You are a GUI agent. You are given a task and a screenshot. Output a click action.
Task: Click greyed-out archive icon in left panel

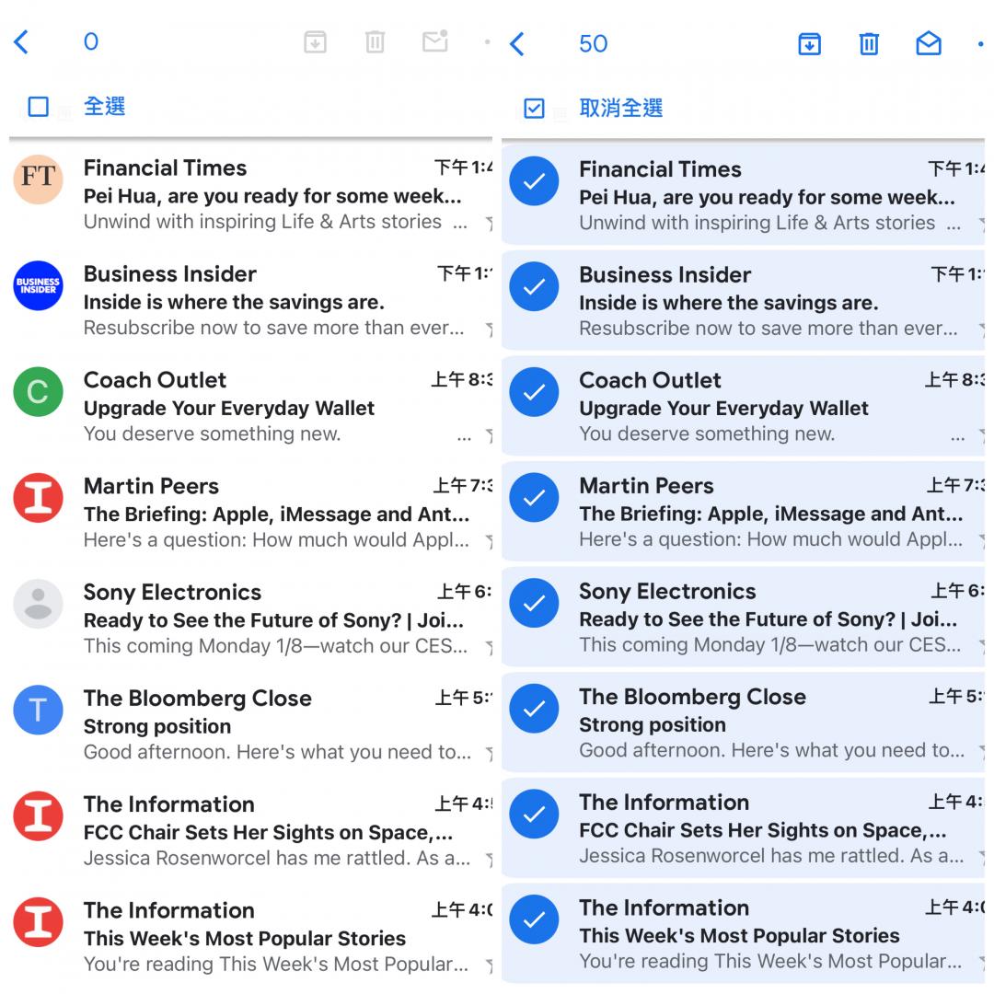click(315, 42)
